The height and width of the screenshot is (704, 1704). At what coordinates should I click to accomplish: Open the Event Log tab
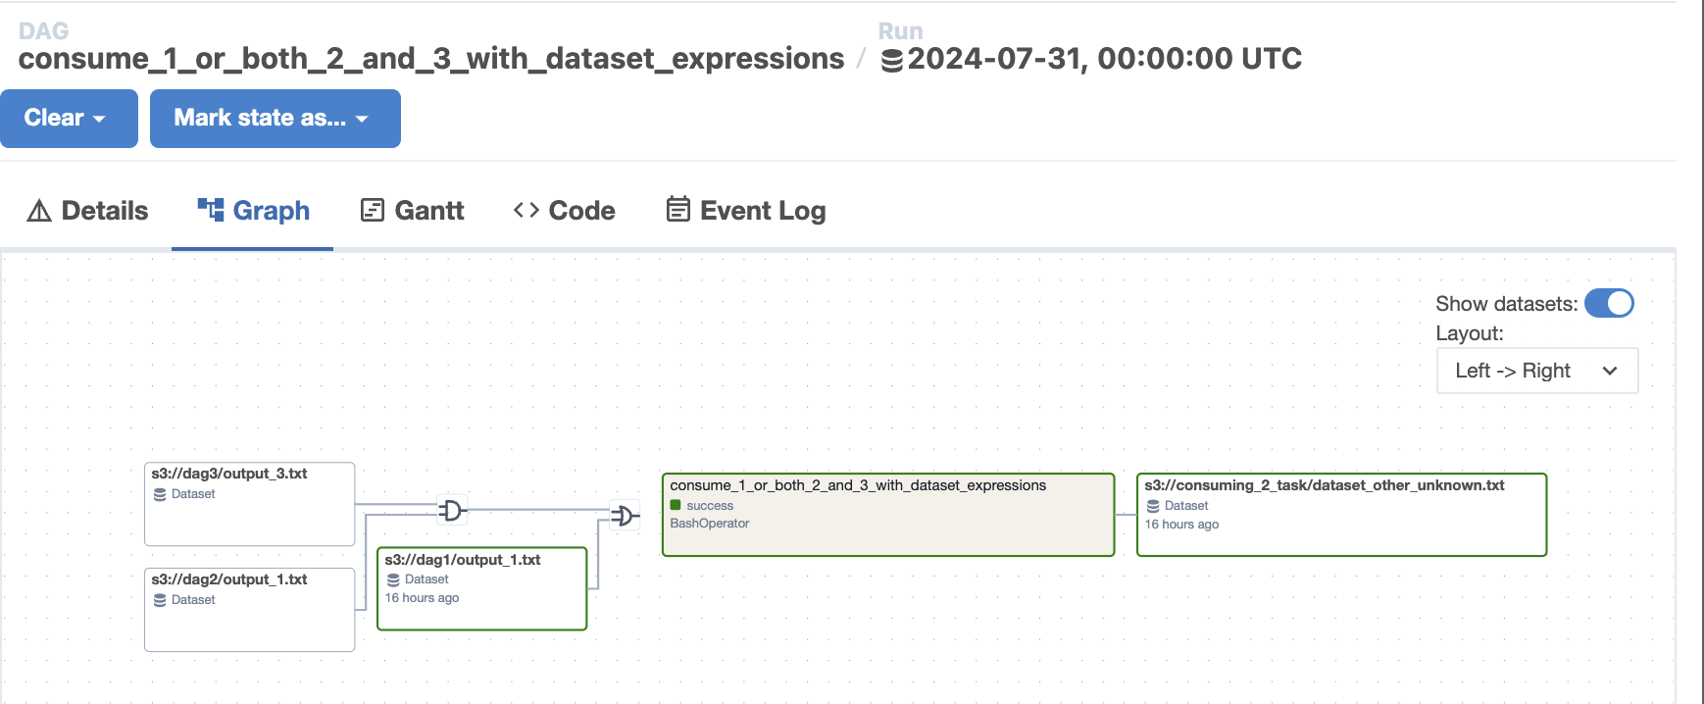pos(746,209)
